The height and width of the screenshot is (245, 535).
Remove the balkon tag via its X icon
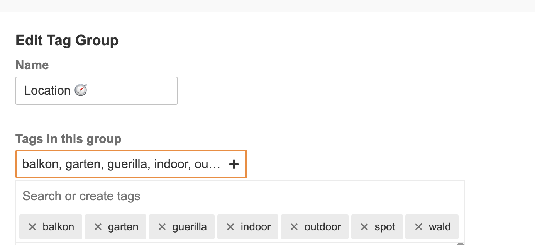pyautogui.click(x=32, y=227)
